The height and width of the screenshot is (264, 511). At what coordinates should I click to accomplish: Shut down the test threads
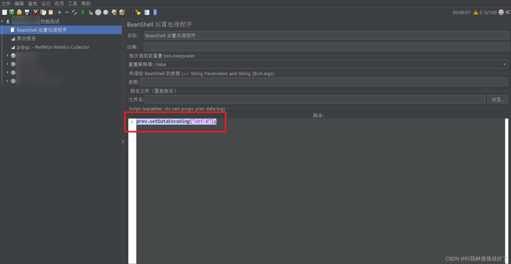pyautogui.click(x=106, y=12)
